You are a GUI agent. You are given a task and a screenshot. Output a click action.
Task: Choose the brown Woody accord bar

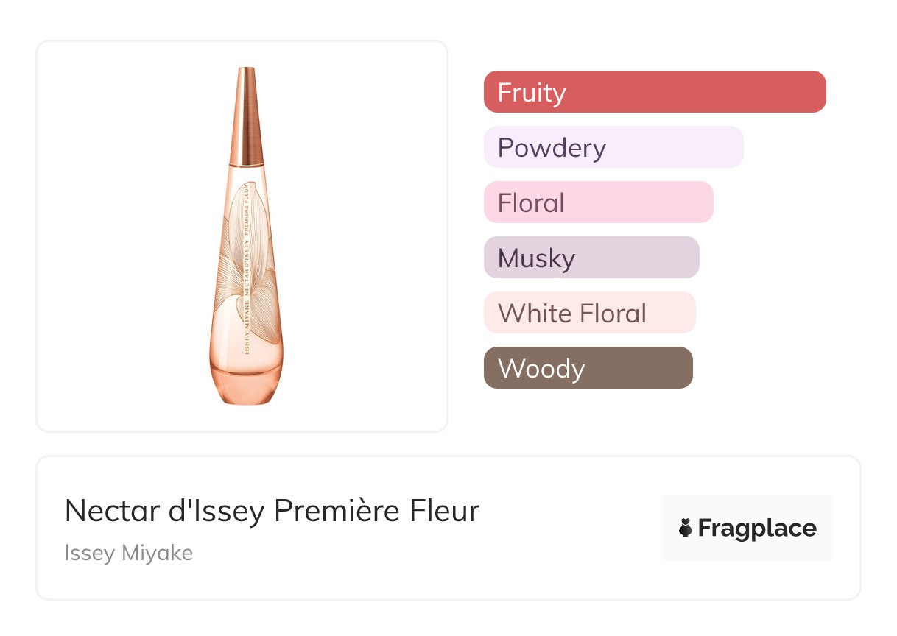click(588, 368)
